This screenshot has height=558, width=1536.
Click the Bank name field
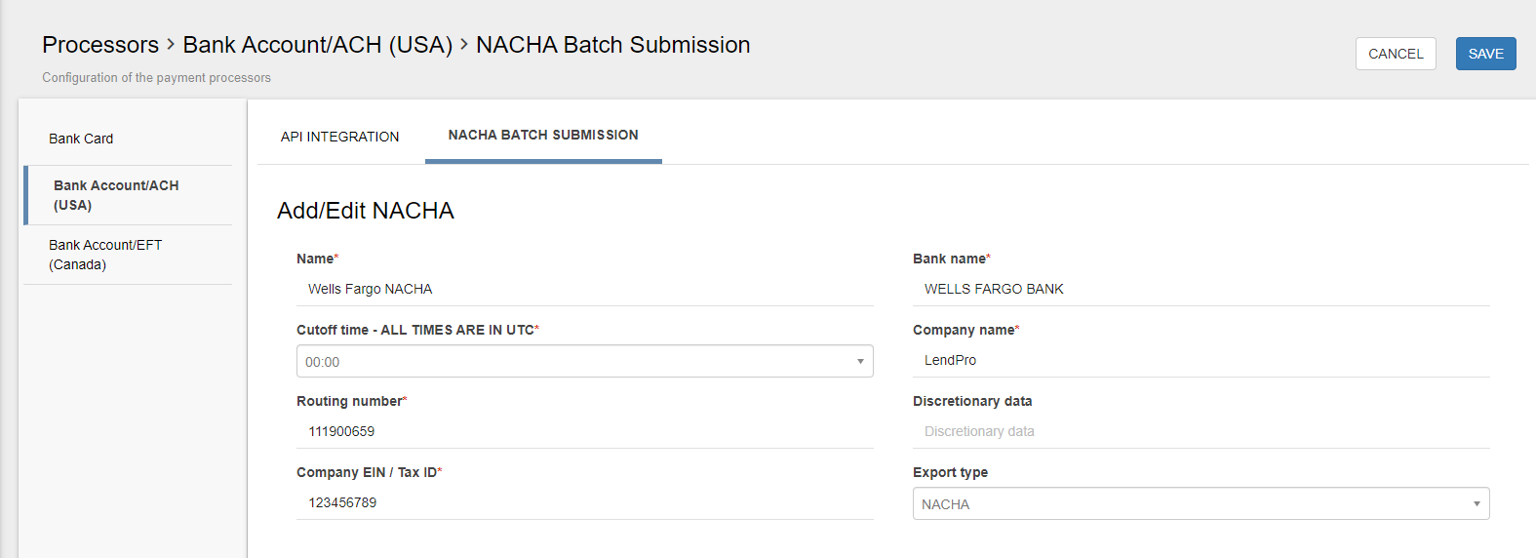point(1201,289)
